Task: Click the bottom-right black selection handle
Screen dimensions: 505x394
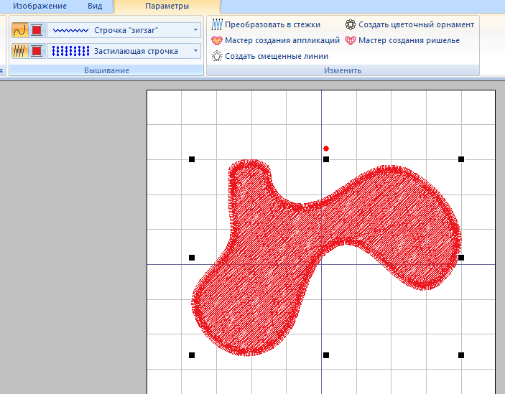Action: [461, 355]
